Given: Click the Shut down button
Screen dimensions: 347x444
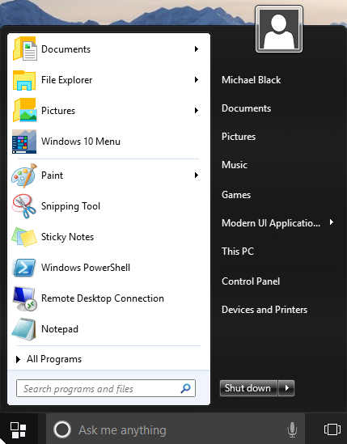Looking at the screenshot, I should 248,388.
